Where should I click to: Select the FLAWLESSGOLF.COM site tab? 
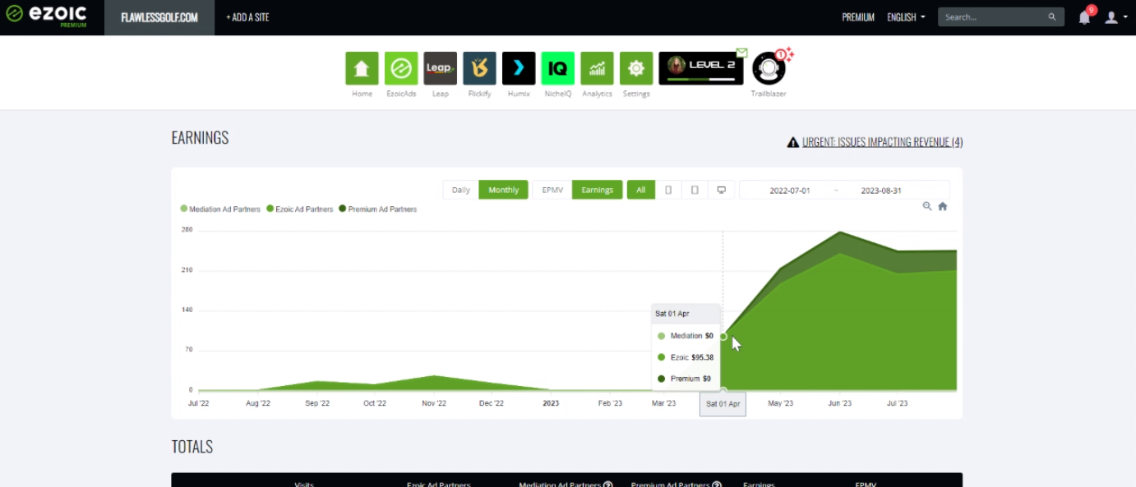click(x=159, y=17)
